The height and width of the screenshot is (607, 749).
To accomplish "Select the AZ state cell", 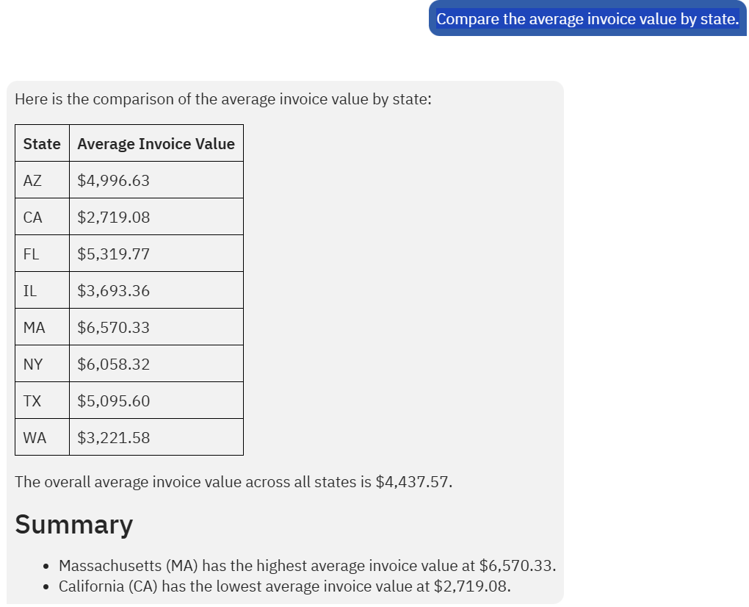I will click(33, 181).
